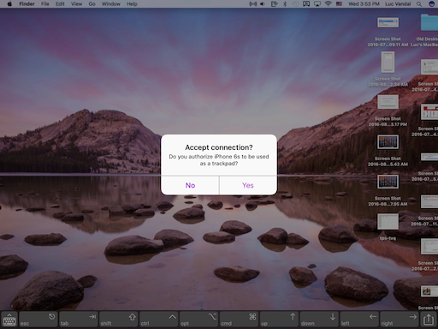The height and width of the screenshot is (329, 438).
Task: Click the Old Desktop folder name label
Action: (424, 42)
